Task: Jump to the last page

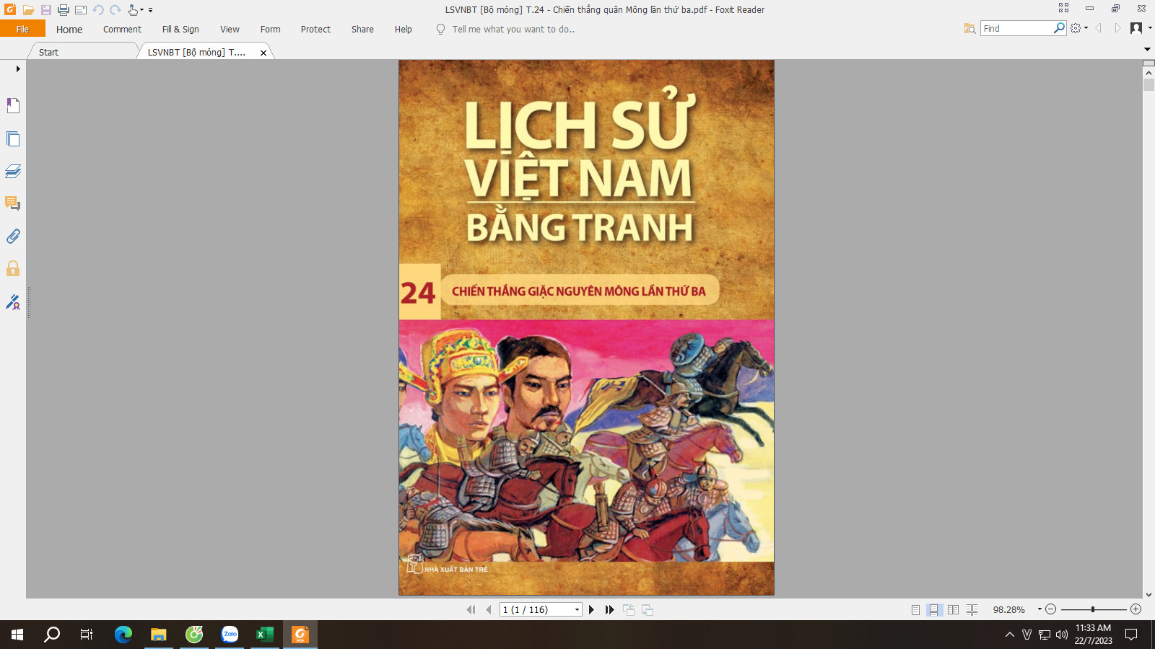Action: pyautogui.click(x=610, y=609)
